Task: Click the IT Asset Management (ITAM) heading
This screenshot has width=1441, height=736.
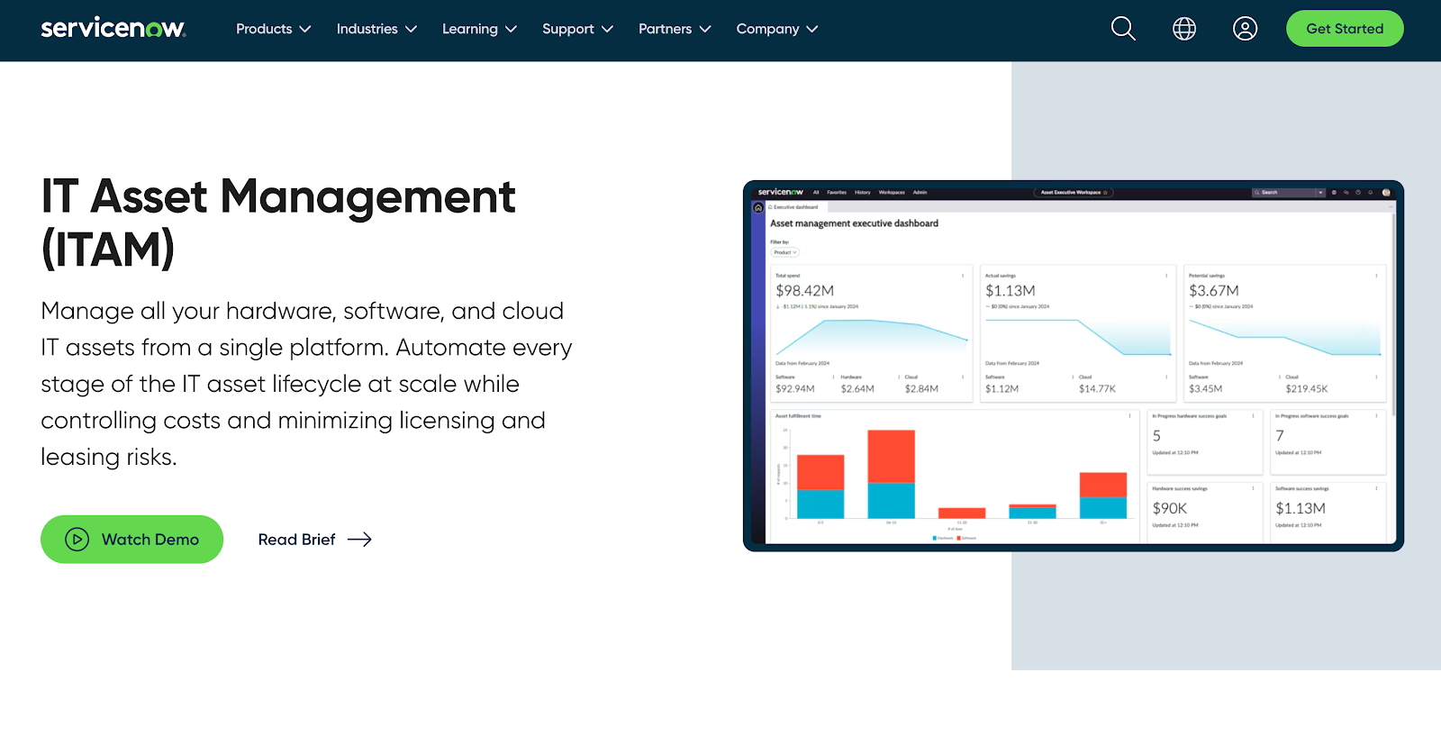Action: click(x=278, y=223)
